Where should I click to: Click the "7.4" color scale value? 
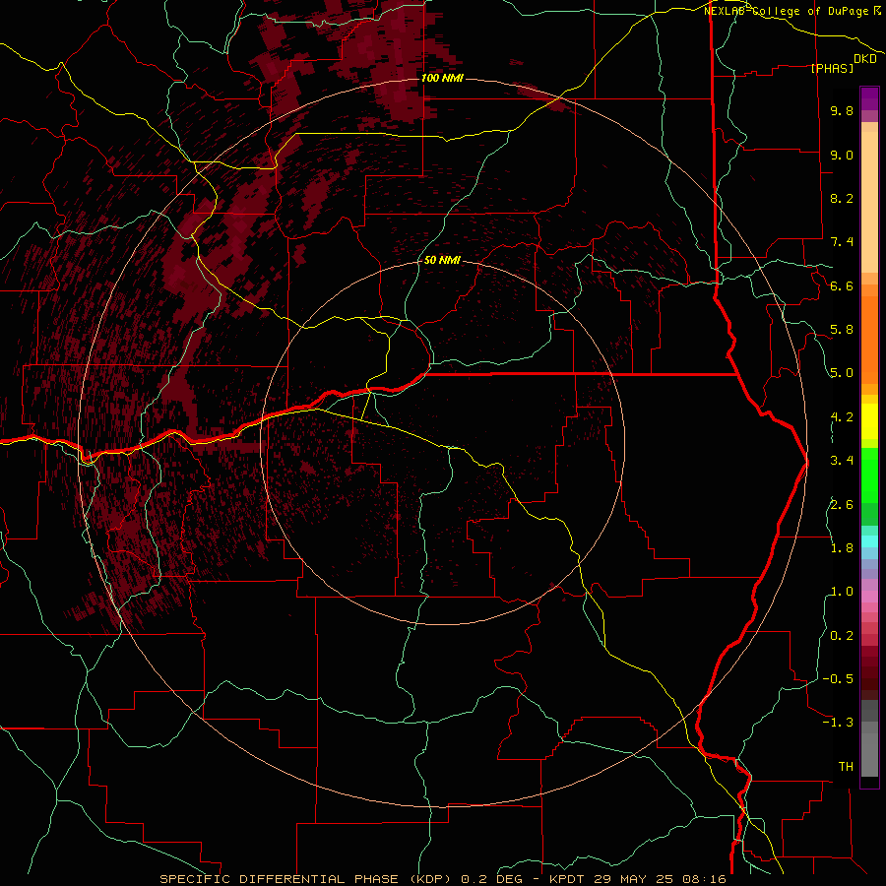point(842,242)
